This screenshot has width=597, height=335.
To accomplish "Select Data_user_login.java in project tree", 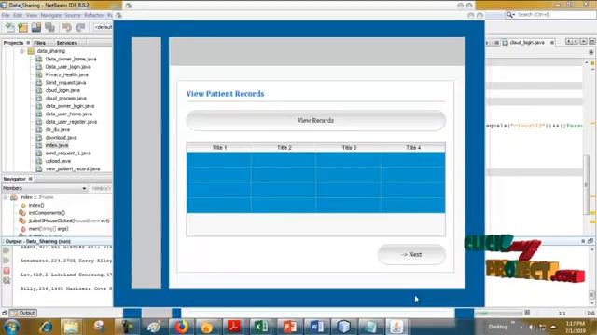I will tap(68, 67).
